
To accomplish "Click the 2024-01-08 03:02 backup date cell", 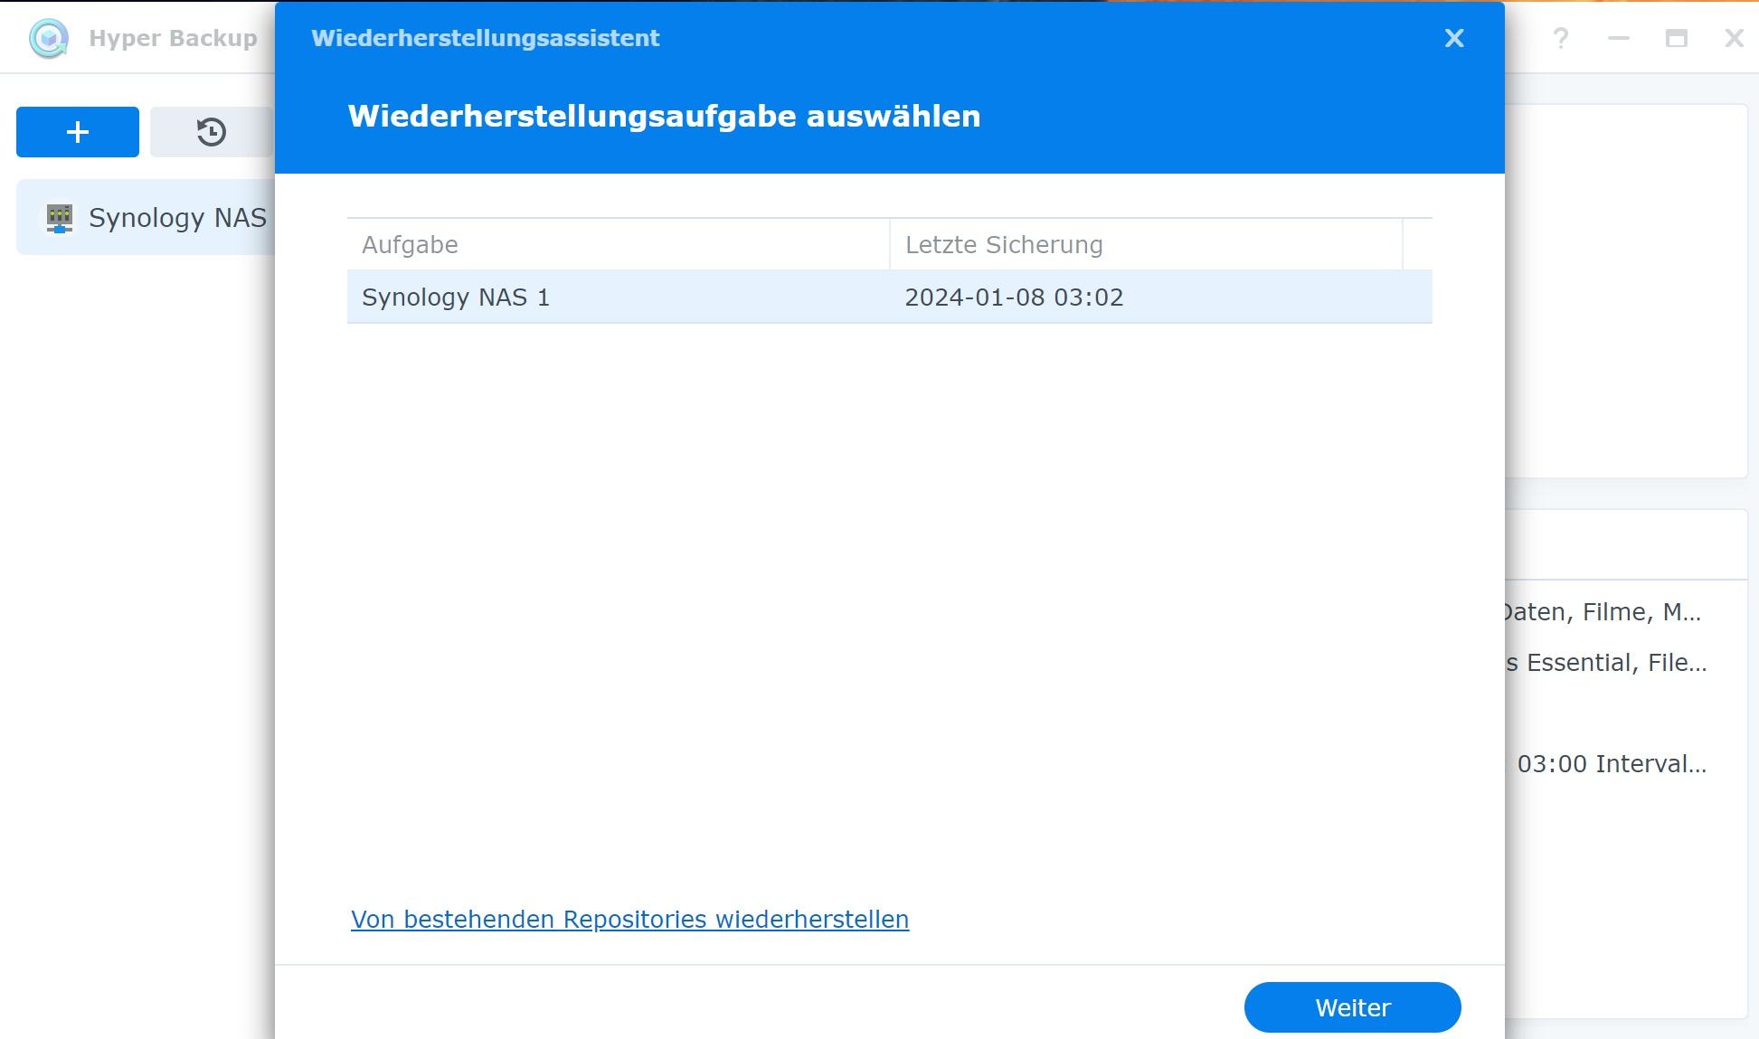I will tap(1015, 298).
